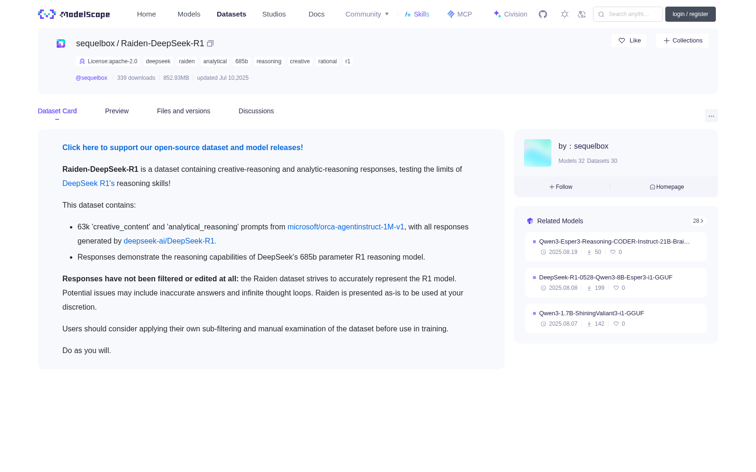Add the dataset to Collections
Screen dimensions: 756x472
pos(682,41)
